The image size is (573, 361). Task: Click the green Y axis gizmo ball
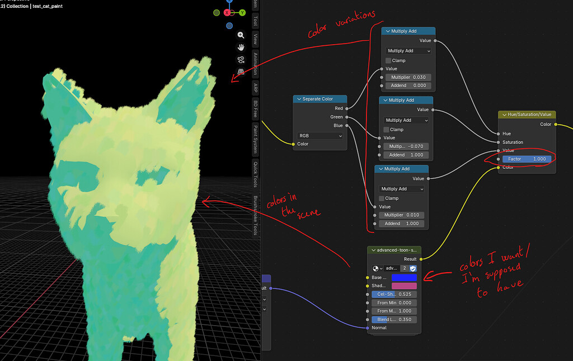(x=242, y=13)
